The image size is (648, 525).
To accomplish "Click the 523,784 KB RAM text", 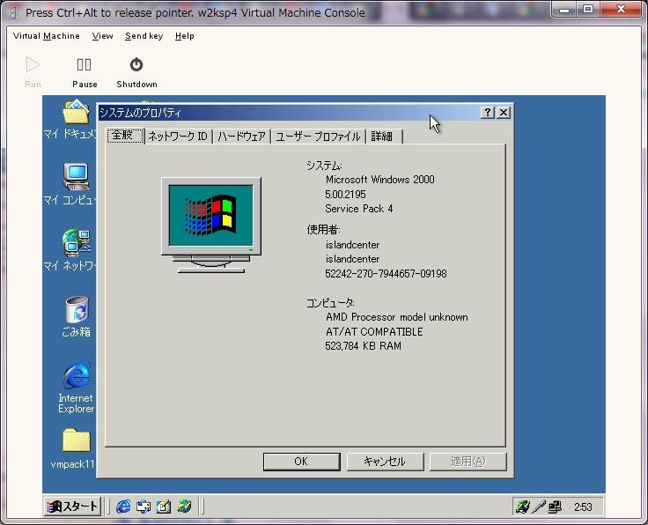I will pos(363,346).
